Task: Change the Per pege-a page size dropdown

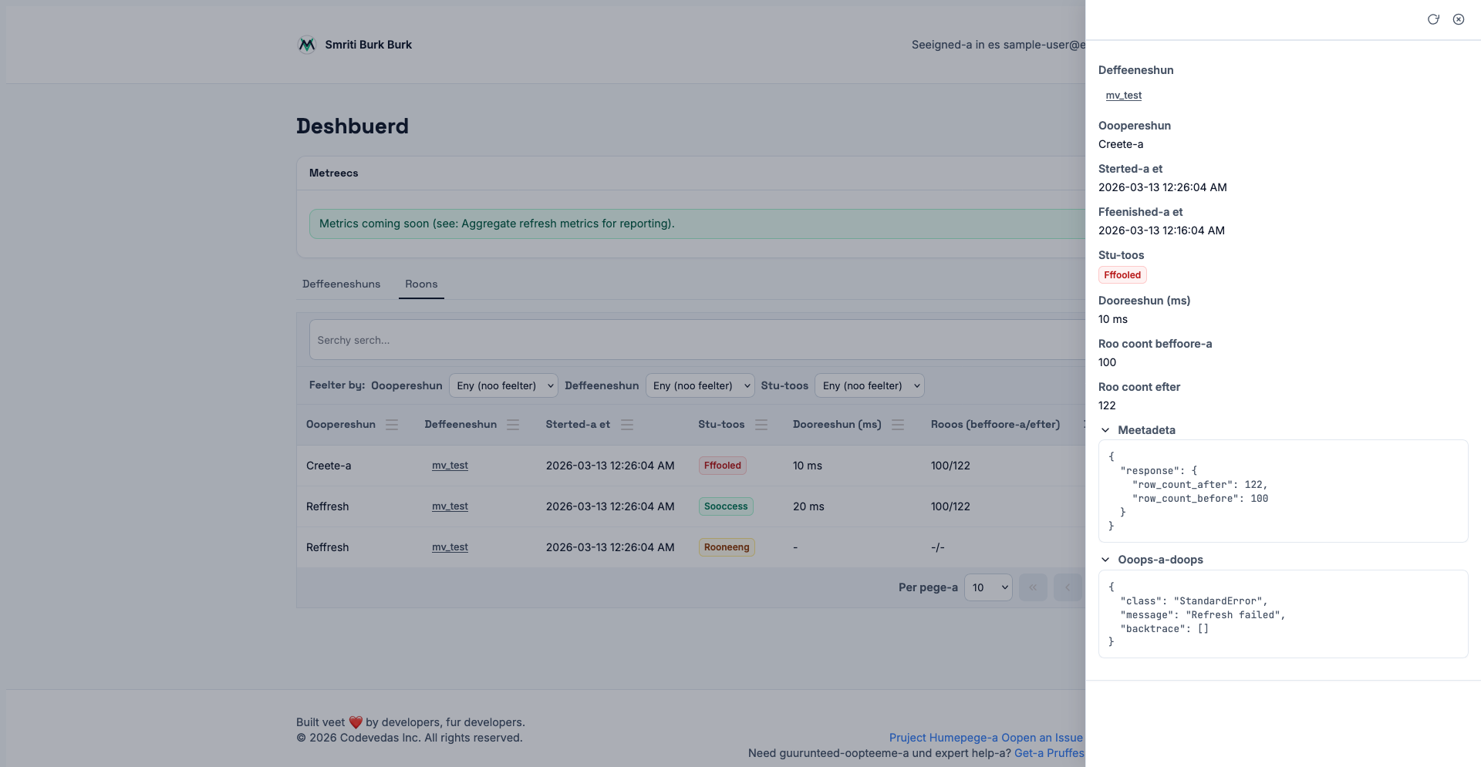Action: pyautogui.click(x=988, y=587)
